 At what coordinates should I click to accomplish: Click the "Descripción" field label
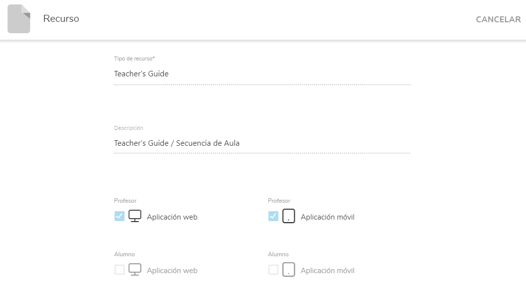pyautogui.click(x=129, y=128)
